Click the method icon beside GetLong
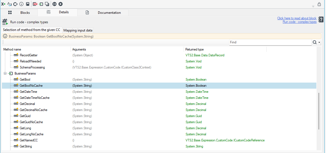 [x=16, y=128]
